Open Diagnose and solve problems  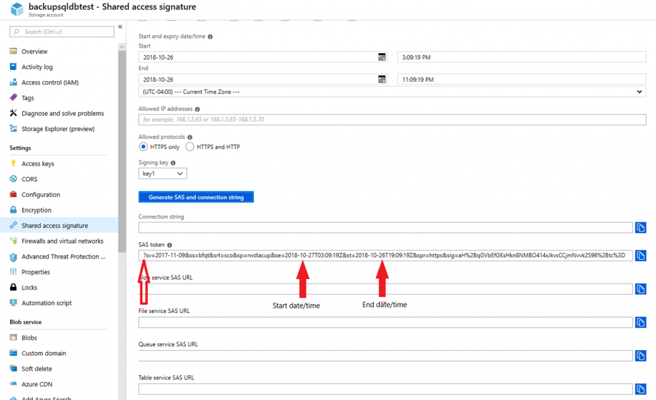[x=63, y=113]
